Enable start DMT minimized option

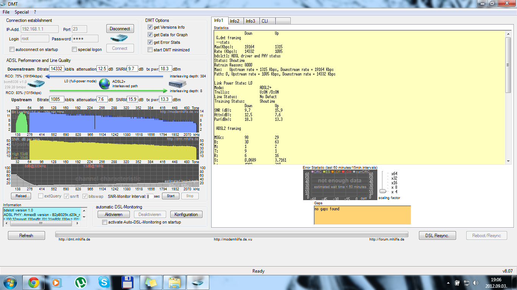click(x=150, y=50)
